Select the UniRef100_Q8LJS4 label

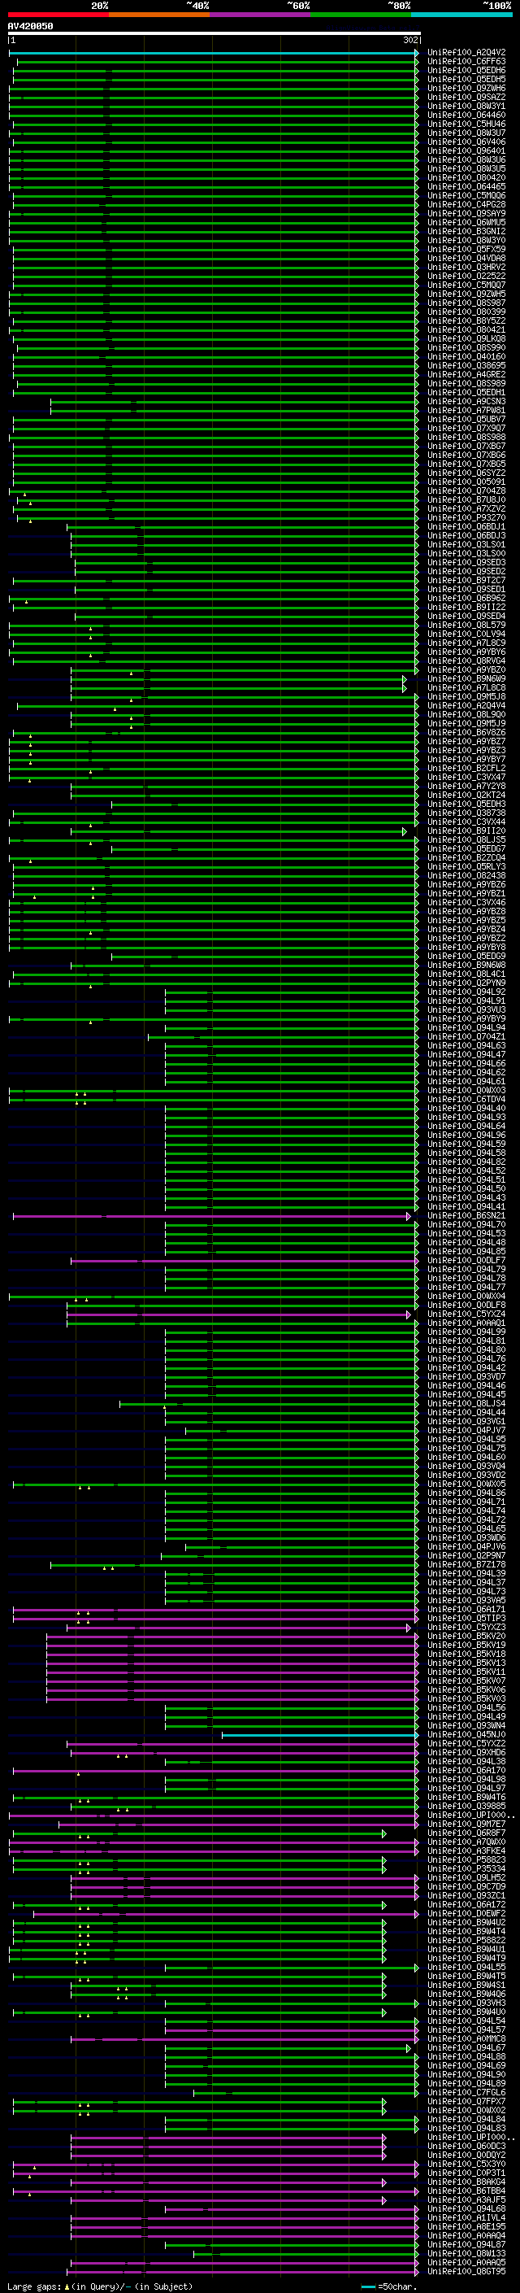pos(466,1404)
